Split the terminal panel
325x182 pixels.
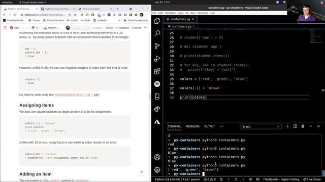[295, 126]
